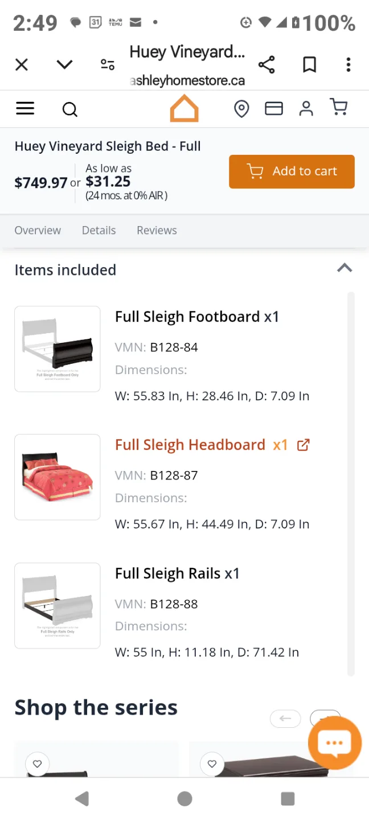Toggle favorite on the left series item
Screen dimensions: 369x820
pos(37,764)
